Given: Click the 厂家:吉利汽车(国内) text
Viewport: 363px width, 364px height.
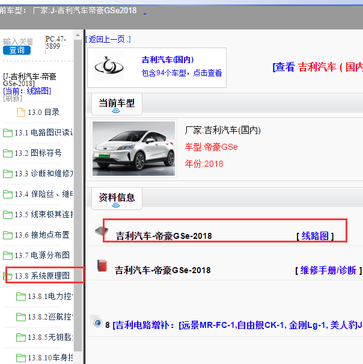Looking at the screenshot, I should pyautogui.click(x=223, y=130).
